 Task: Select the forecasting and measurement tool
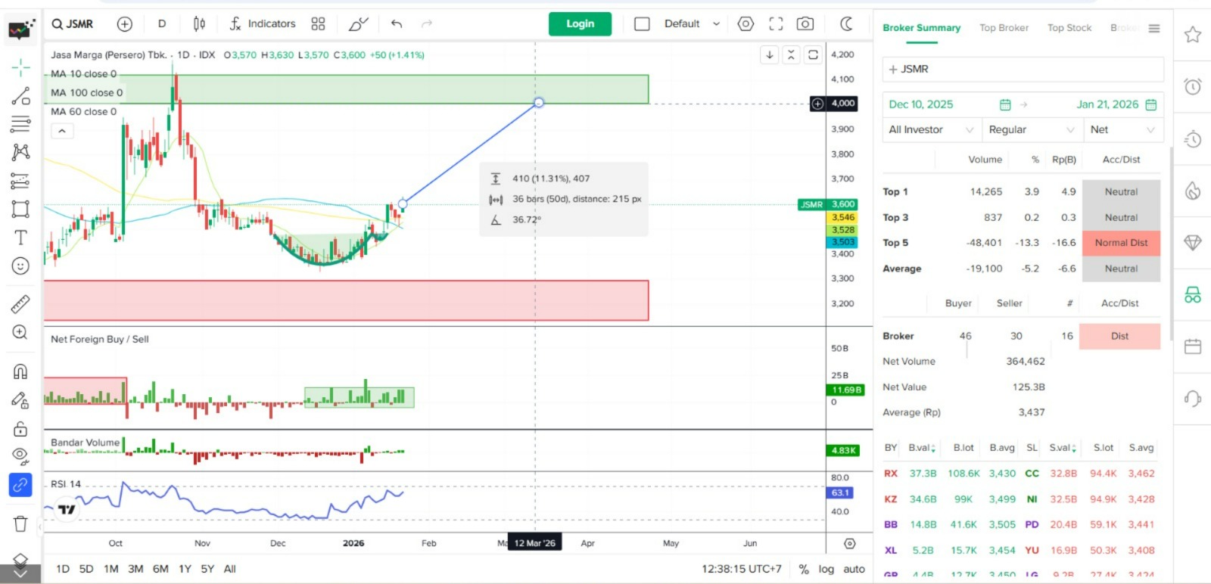20,181
